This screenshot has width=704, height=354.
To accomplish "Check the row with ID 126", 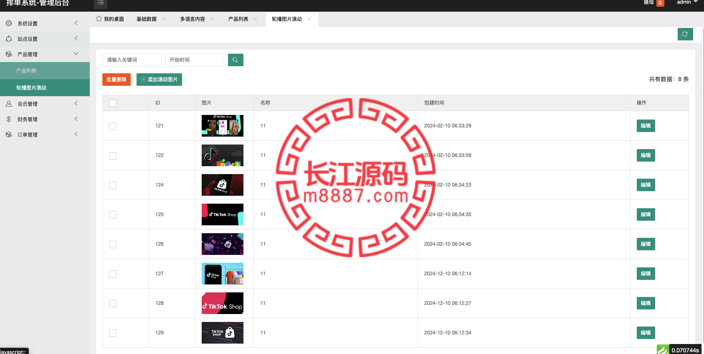I will (113, 244).
